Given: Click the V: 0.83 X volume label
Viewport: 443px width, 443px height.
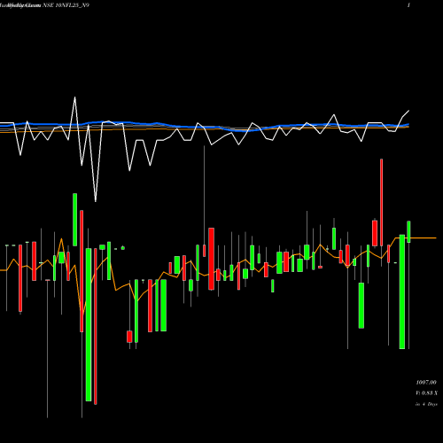Looking at the screenshot, I should 427,393.
